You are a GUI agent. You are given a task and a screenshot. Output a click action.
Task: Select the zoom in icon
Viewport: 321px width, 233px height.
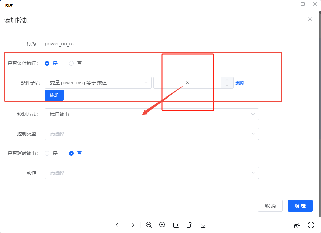click(162, 225)
